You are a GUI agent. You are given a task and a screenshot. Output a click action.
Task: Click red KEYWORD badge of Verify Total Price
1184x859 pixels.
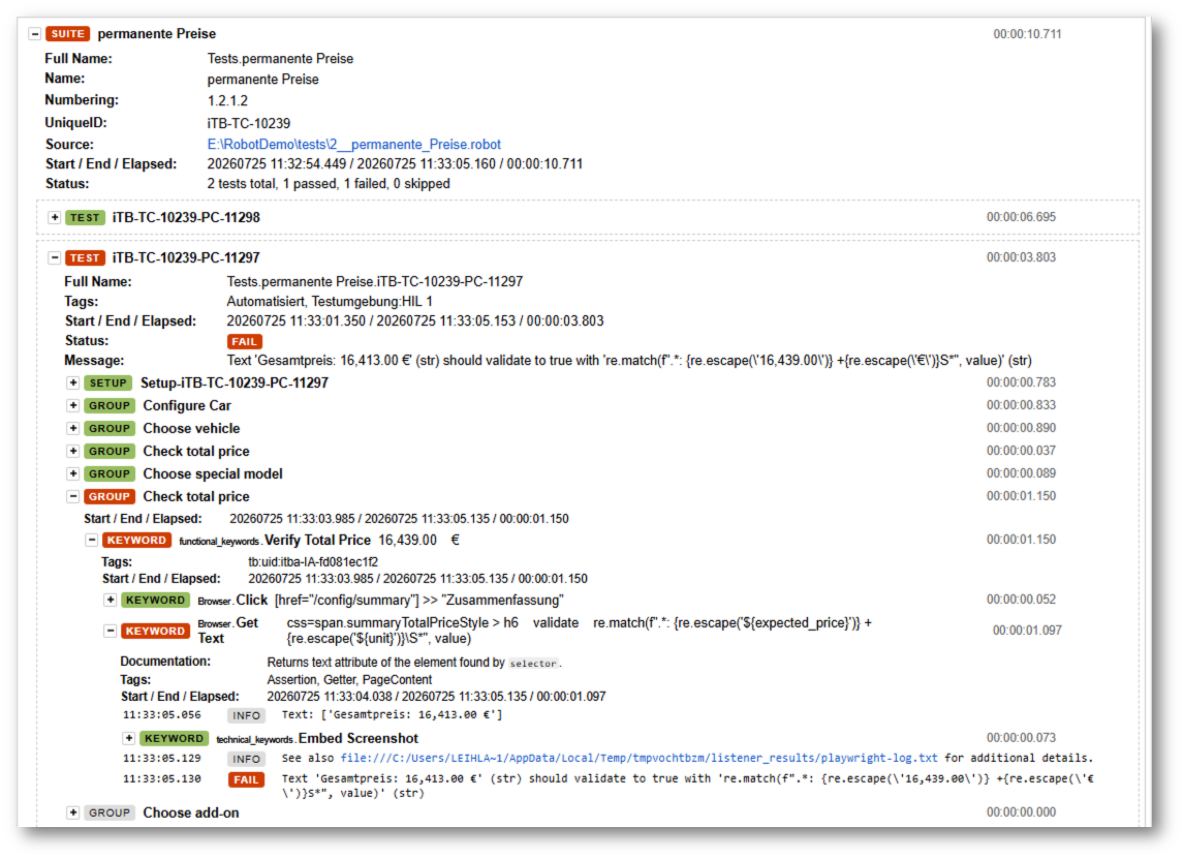[137, 540]
